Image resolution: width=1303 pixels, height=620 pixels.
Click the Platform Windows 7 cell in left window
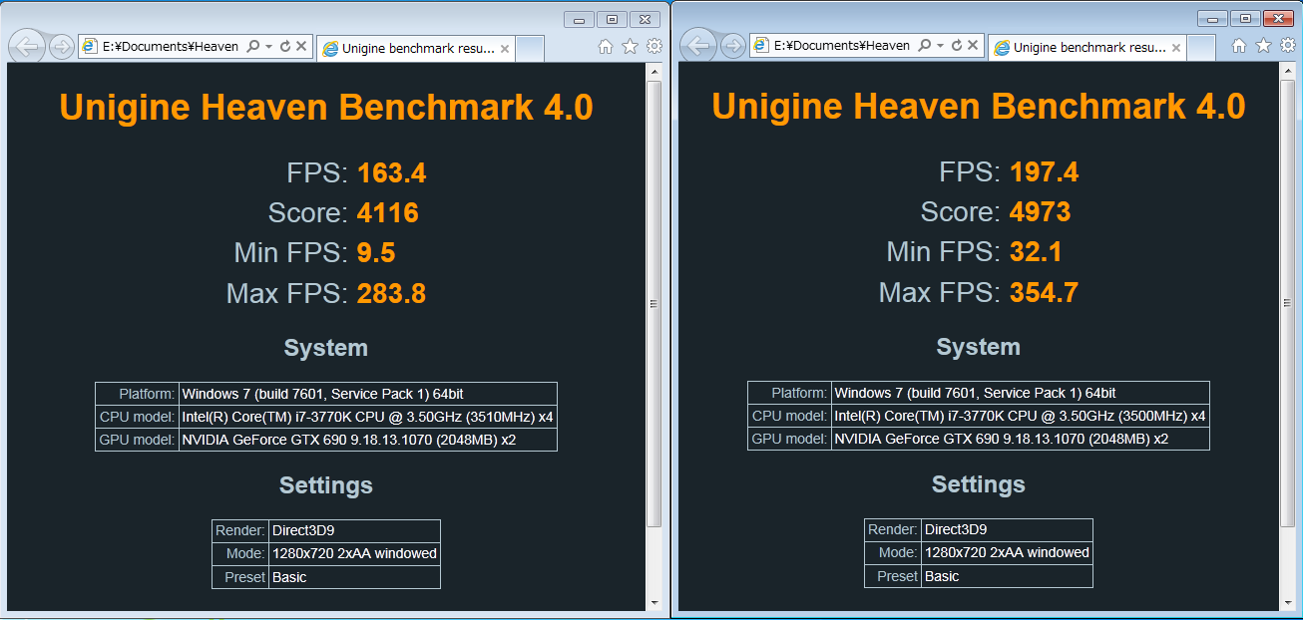click(367, 394)
